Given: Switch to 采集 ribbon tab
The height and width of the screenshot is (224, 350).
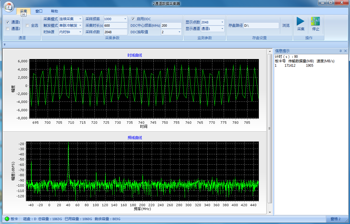Looking at the screenshot, I should pyautogui.click(x=24, y=11).
